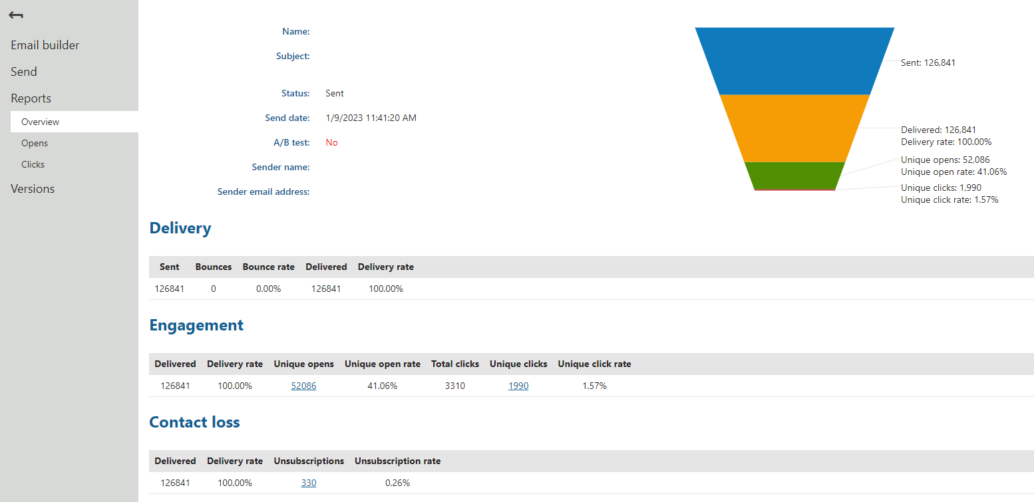
Task: Open the Clicks report page
Action: click(33, 164)
